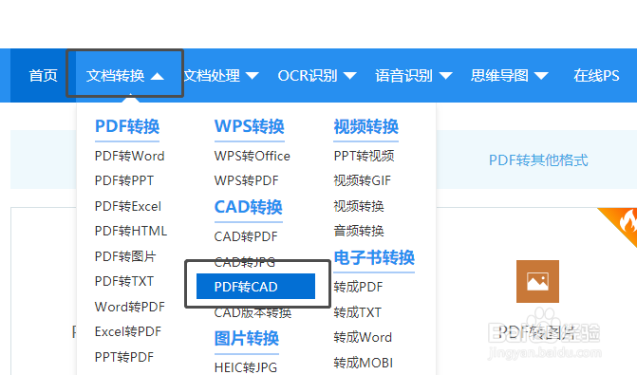
Task: Click the 图片转换 section heading
Action: pos(247,338)
